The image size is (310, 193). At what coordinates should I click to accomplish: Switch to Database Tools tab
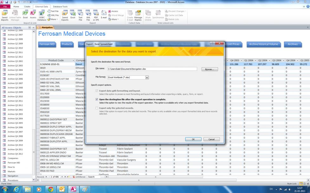[60, 7]
